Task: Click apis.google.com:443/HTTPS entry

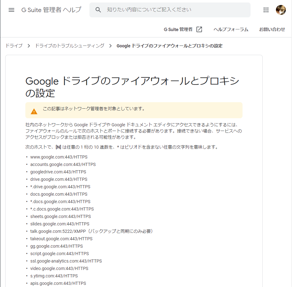Action: 58,284
